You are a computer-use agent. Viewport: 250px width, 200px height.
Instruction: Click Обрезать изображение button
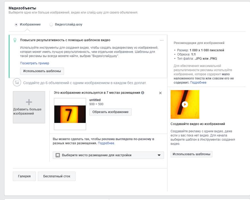click(x=110, y=112)
